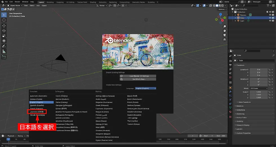Open the Language dropdown in the splash screen

click(x=146, y=88)
